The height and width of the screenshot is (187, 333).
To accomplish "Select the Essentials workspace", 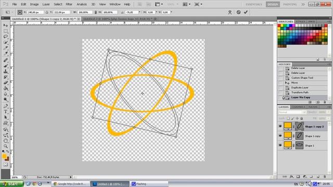I will pos(254,5).
